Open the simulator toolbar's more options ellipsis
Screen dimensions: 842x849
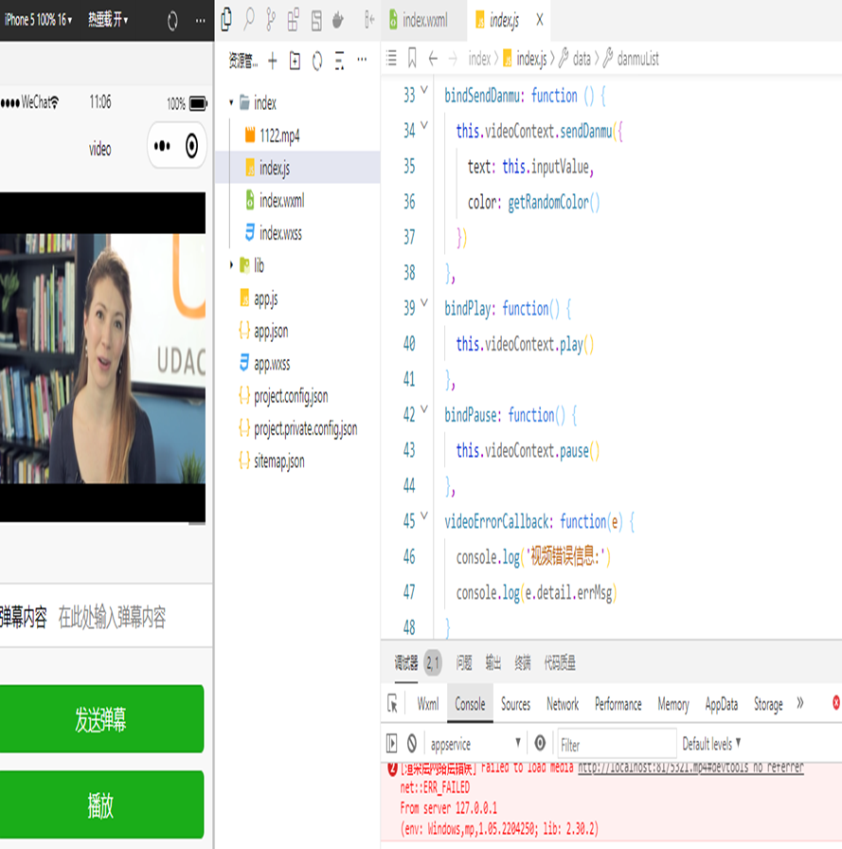[200, 21]
